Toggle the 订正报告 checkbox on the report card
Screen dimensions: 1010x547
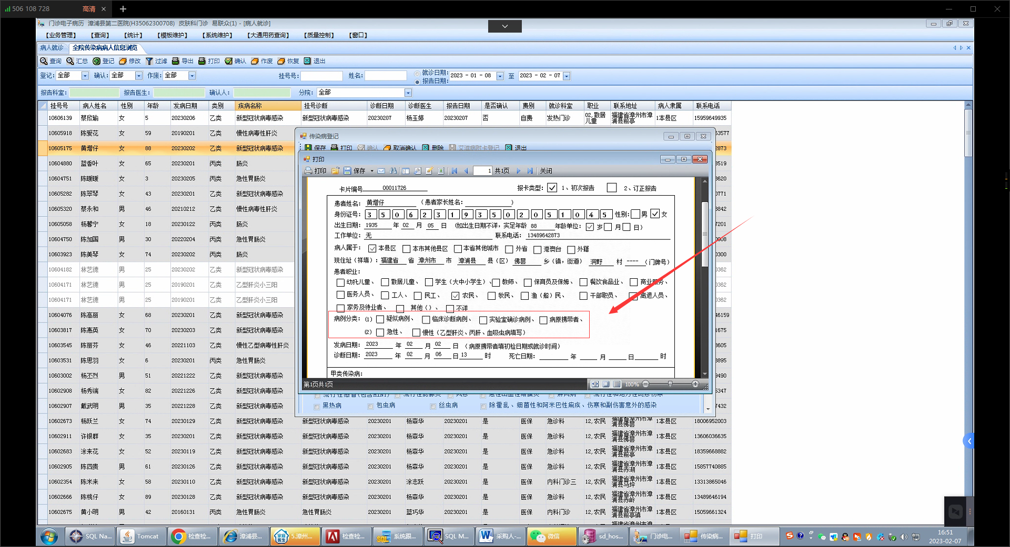click(x=612, y=188)
